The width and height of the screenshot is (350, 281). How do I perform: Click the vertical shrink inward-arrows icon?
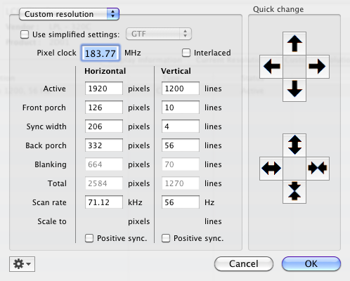(x=294, y=192)
